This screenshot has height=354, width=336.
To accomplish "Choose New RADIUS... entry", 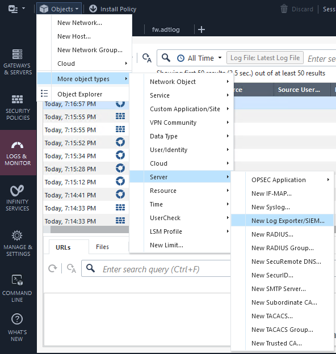I will pyautogui.click(x=282, y=234).
